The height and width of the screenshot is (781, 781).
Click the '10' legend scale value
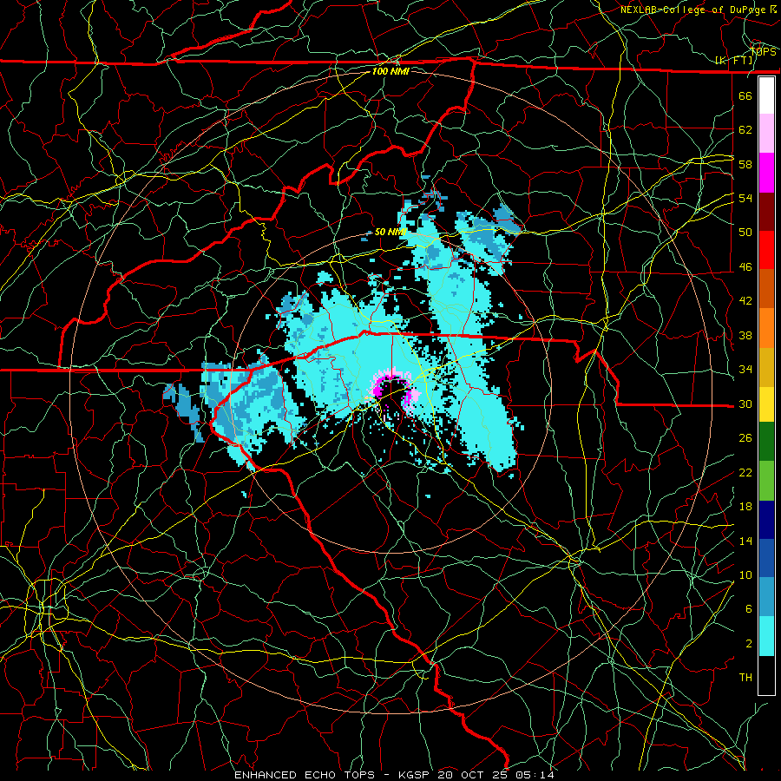click(x=745, y=575)
